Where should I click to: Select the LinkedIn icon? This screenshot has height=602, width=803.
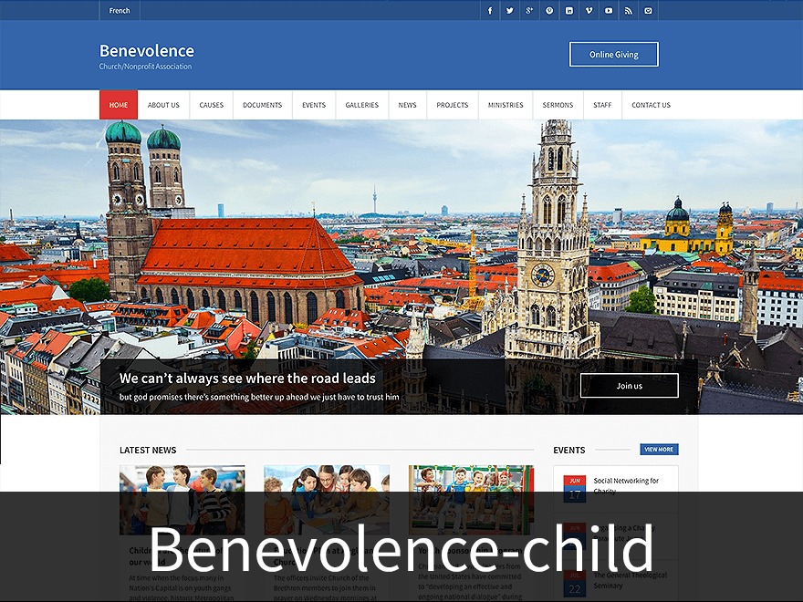[x=569, y=10]
